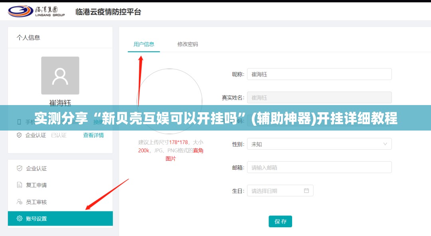Click the person icon for 员工审核
This screenshot has width=431, height=236.
coord(20,202)
